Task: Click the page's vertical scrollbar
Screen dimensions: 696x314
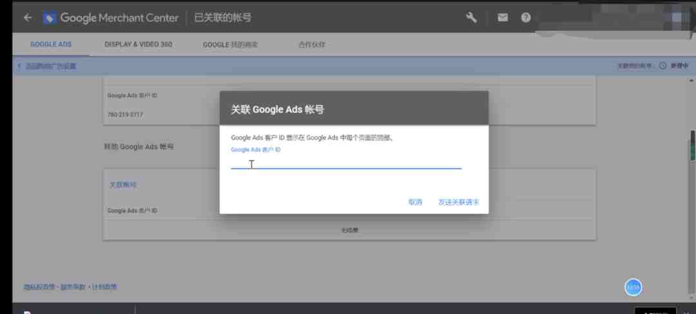Action: 692,186
